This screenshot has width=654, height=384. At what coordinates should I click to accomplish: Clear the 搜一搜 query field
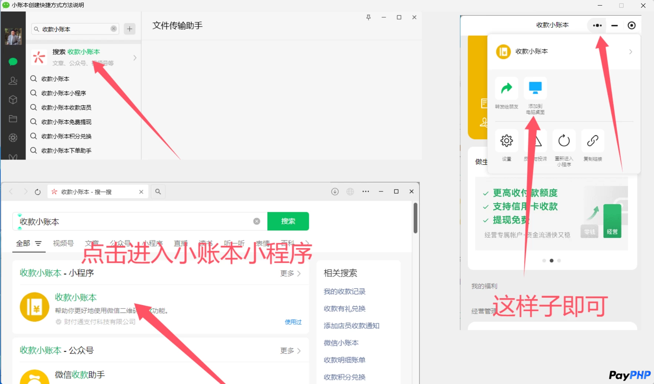point(257,221)
